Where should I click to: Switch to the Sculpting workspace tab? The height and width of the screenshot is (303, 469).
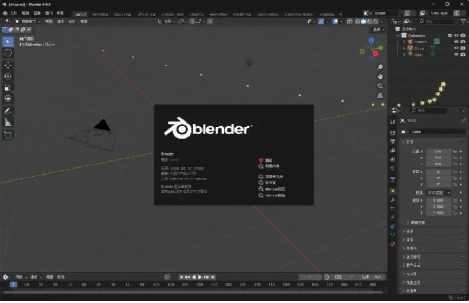pos(122,14)
